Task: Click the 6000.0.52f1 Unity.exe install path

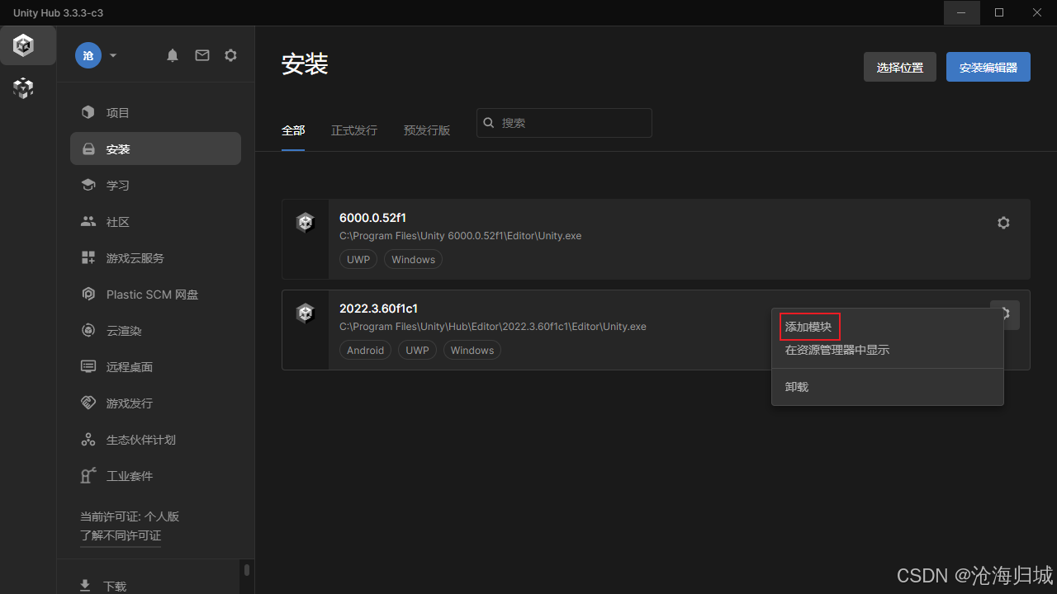Action: tap(461, 236)
